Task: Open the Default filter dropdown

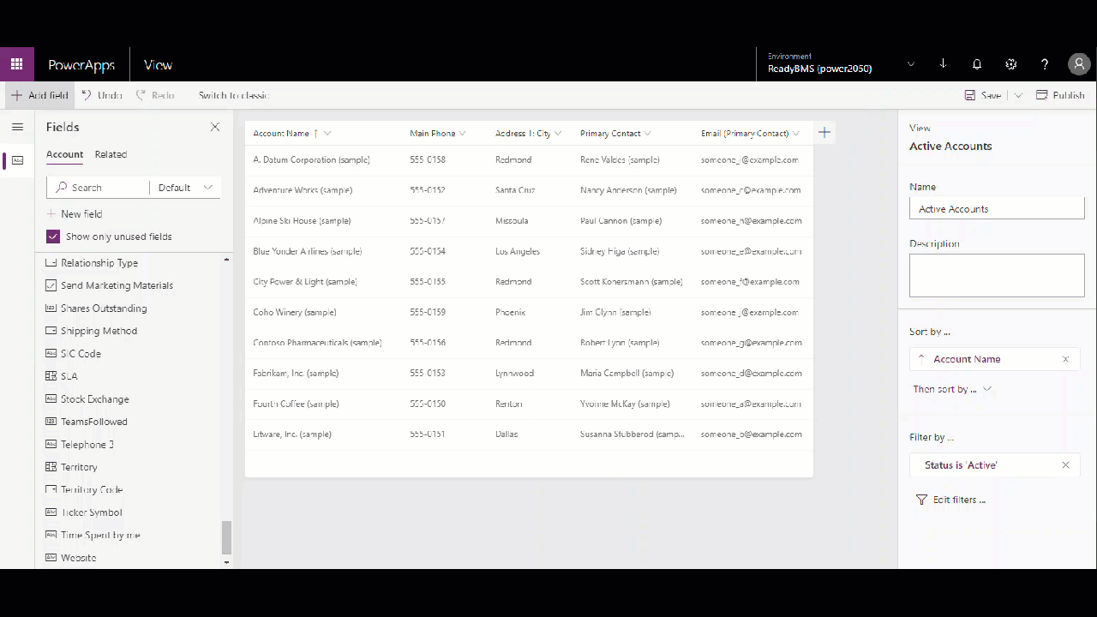Action: [x=185, y=188]
